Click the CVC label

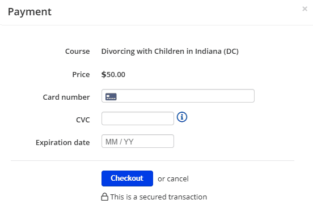[x=83, y=120]
